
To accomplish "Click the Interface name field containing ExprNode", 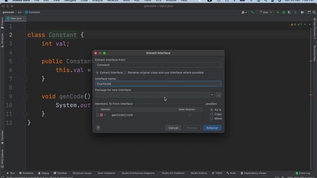I will pyautogui.click(x=158, y=84).
